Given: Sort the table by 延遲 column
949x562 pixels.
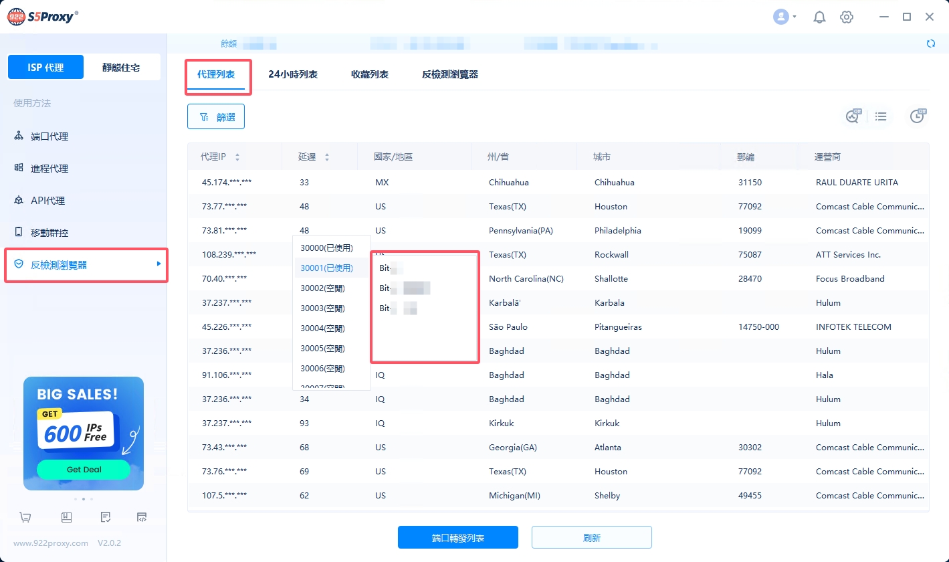Looking at the screenshot, I should click(327, 157).
